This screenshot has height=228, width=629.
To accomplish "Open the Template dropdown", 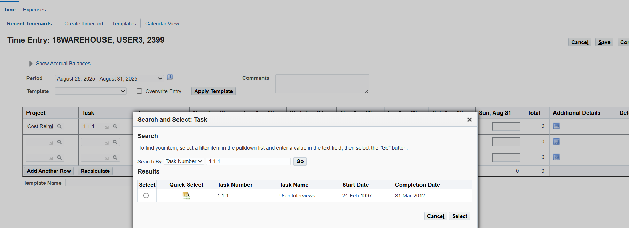I will 91,91.
